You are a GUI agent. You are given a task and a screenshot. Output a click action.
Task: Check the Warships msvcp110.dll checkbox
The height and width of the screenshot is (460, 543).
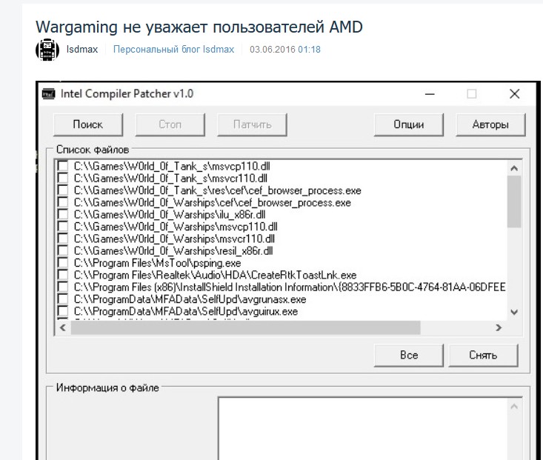pos(63,227)
